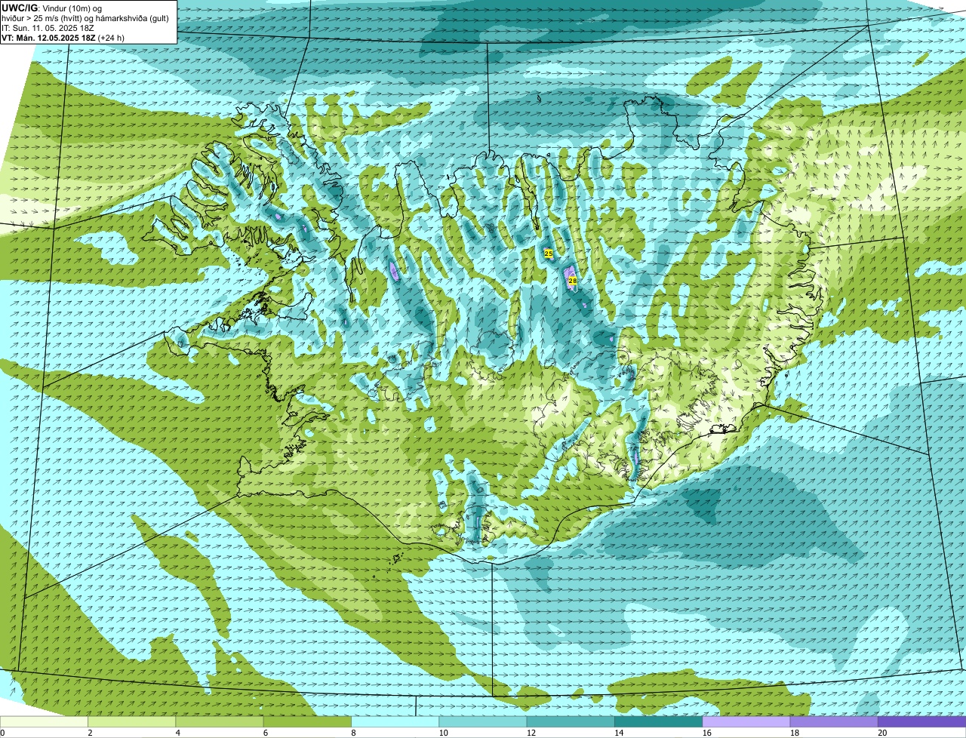Pick the lavender 16–18 m/s swatch
The height and width of the screenshot is (738, 966).
point(746,721)
